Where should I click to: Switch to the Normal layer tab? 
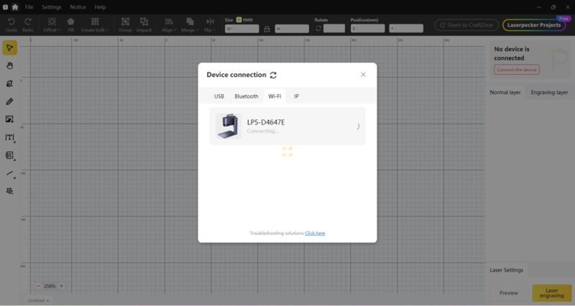tap(505, 93)
